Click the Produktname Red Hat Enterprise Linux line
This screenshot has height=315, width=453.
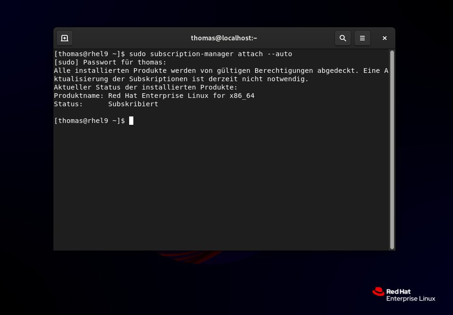pyautogui.click(x=154, y=96)
